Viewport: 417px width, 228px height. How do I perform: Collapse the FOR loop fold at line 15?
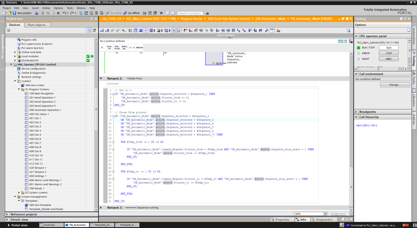(113, 142)
